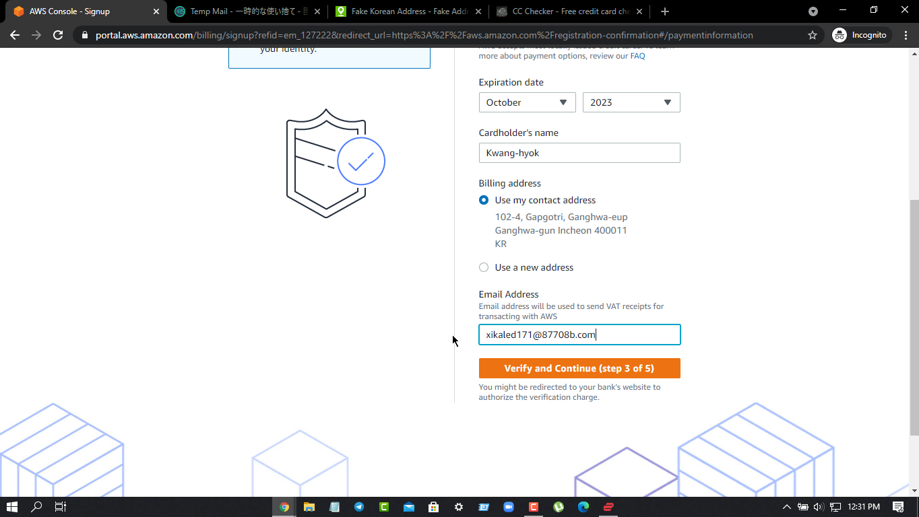Screen dimensions: 919x517
Task: Launch Microsoft Edge from the taskbar
Action: (583, 507)
